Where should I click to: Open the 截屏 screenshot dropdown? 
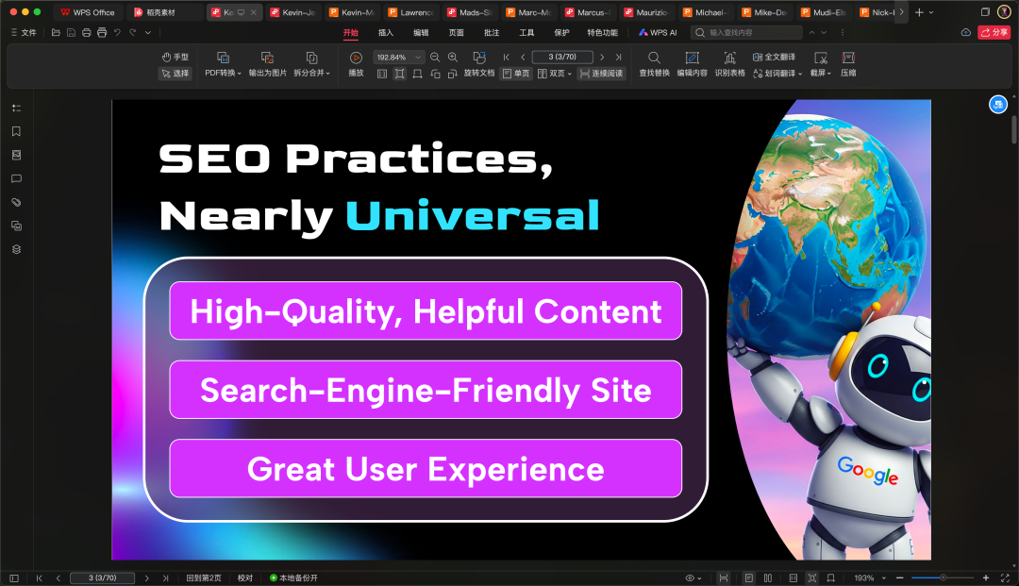(x=821, y=73)
